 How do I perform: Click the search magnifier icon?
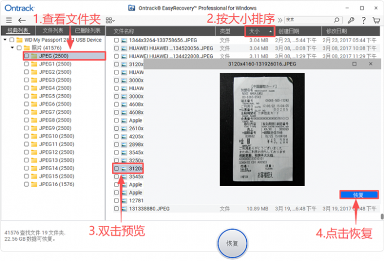pyautogui.click(x=337, y=20)
